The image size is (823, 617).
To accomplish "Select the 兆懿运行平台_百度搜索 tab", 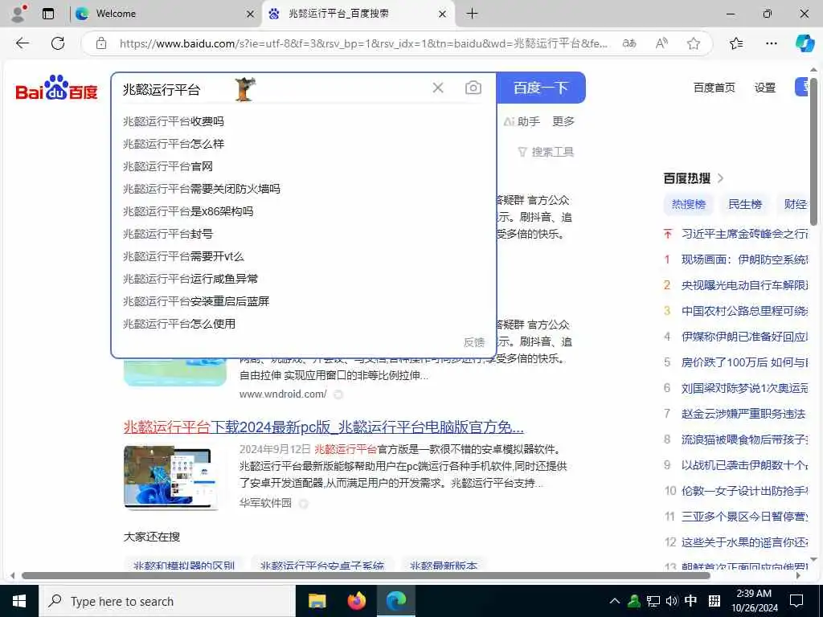I will tap(358, 14).
